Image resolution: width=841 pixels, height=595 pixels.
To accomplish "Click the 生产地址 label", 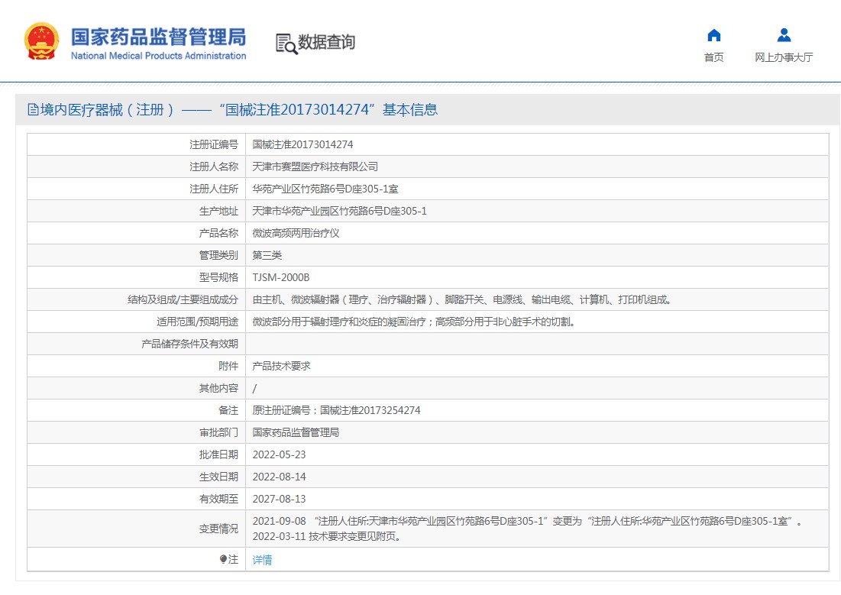I will pyautogui.click(x=218, y=212).
